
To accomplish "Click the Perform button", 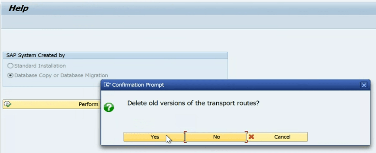I will coord(52,104).
